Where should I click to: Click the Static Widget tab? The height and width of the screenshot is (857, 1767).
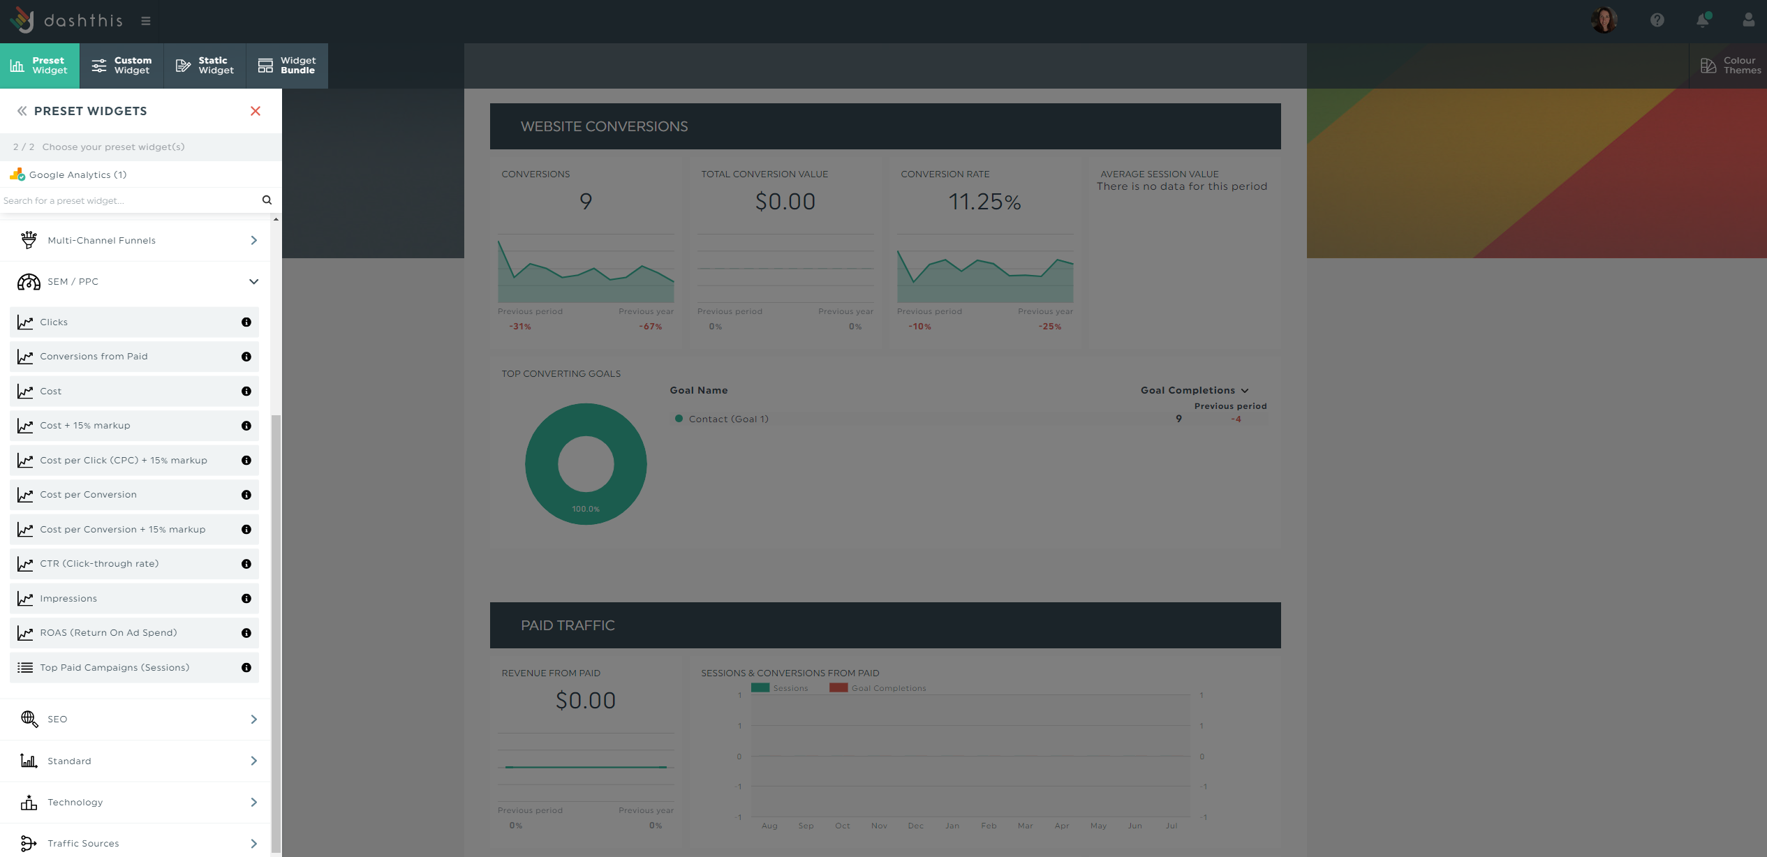[x=204, y=64]
